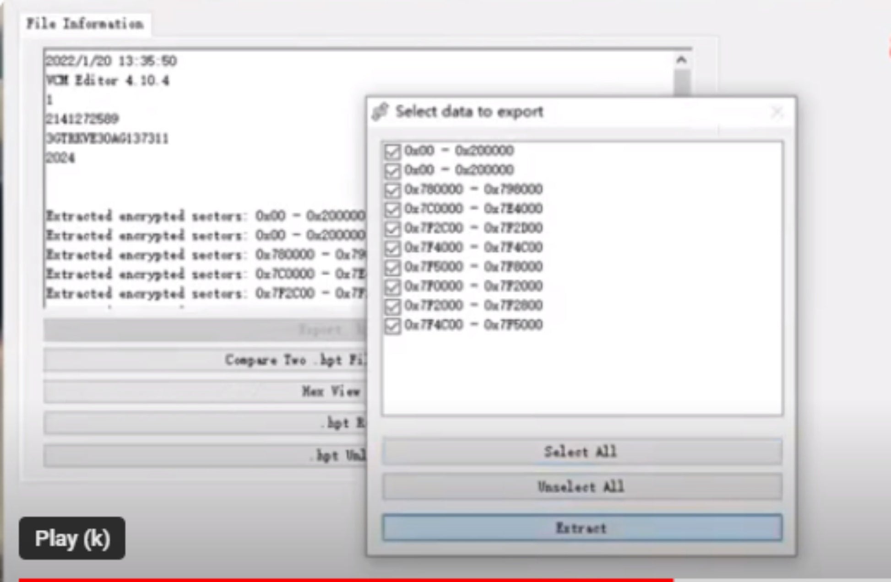Click the Extract button
The width and height of the screenshot is (891, 582).
[582, 528]
